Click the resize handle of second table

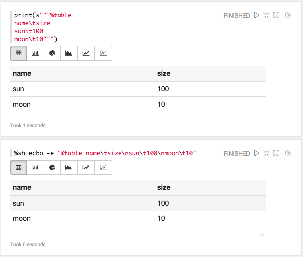click(x=262, y=234)
